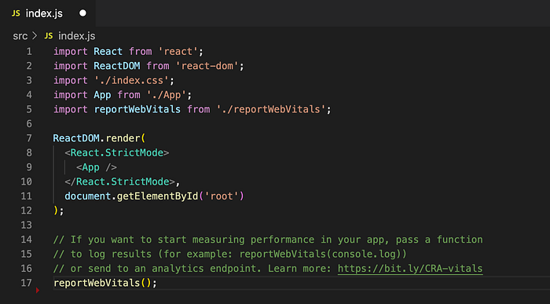This screenshot has height=304, width=550.
Task: Click the './index.css' import path
Action: coord(131,81)
